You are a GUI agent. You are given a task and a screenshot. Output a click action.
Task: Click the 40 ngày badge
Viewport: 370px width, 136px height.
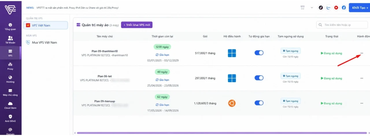point(162,72)
